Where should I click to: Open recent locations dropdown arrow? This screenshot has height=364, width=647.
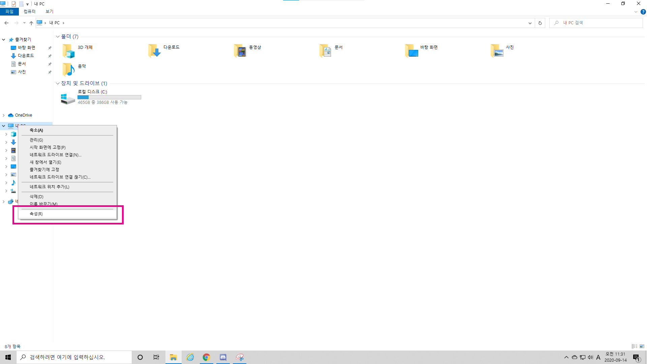(x=24, y=23)
